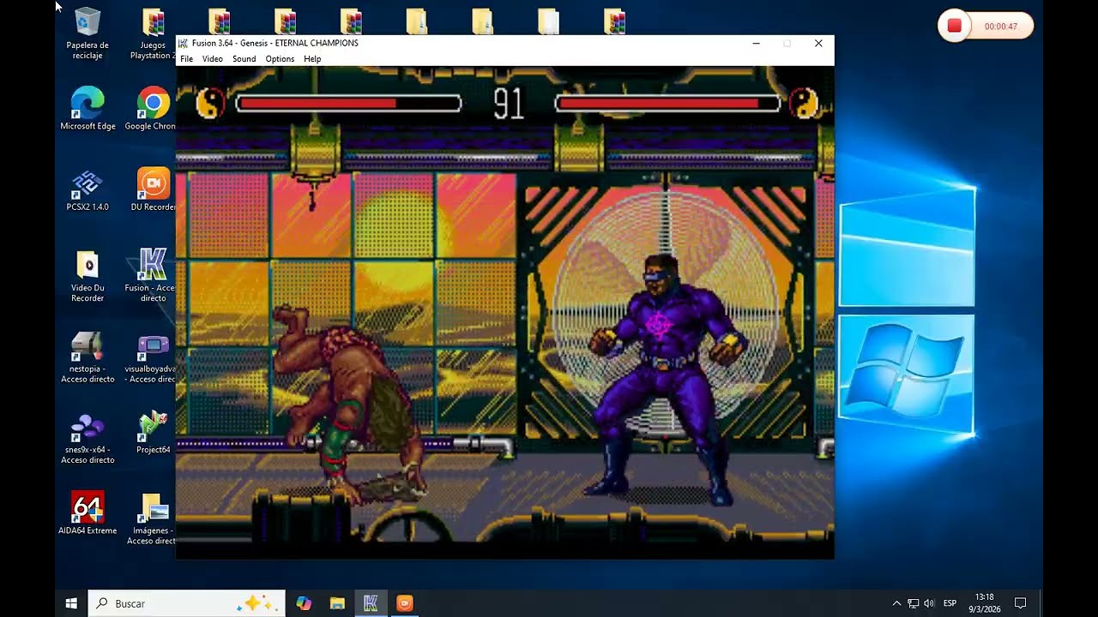Open the Options menu in Fusion
Screen dimensions: 1098x617
(280, 59)
